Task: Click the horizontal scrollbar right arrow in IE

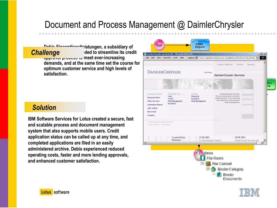Action: tap(262, 142)
